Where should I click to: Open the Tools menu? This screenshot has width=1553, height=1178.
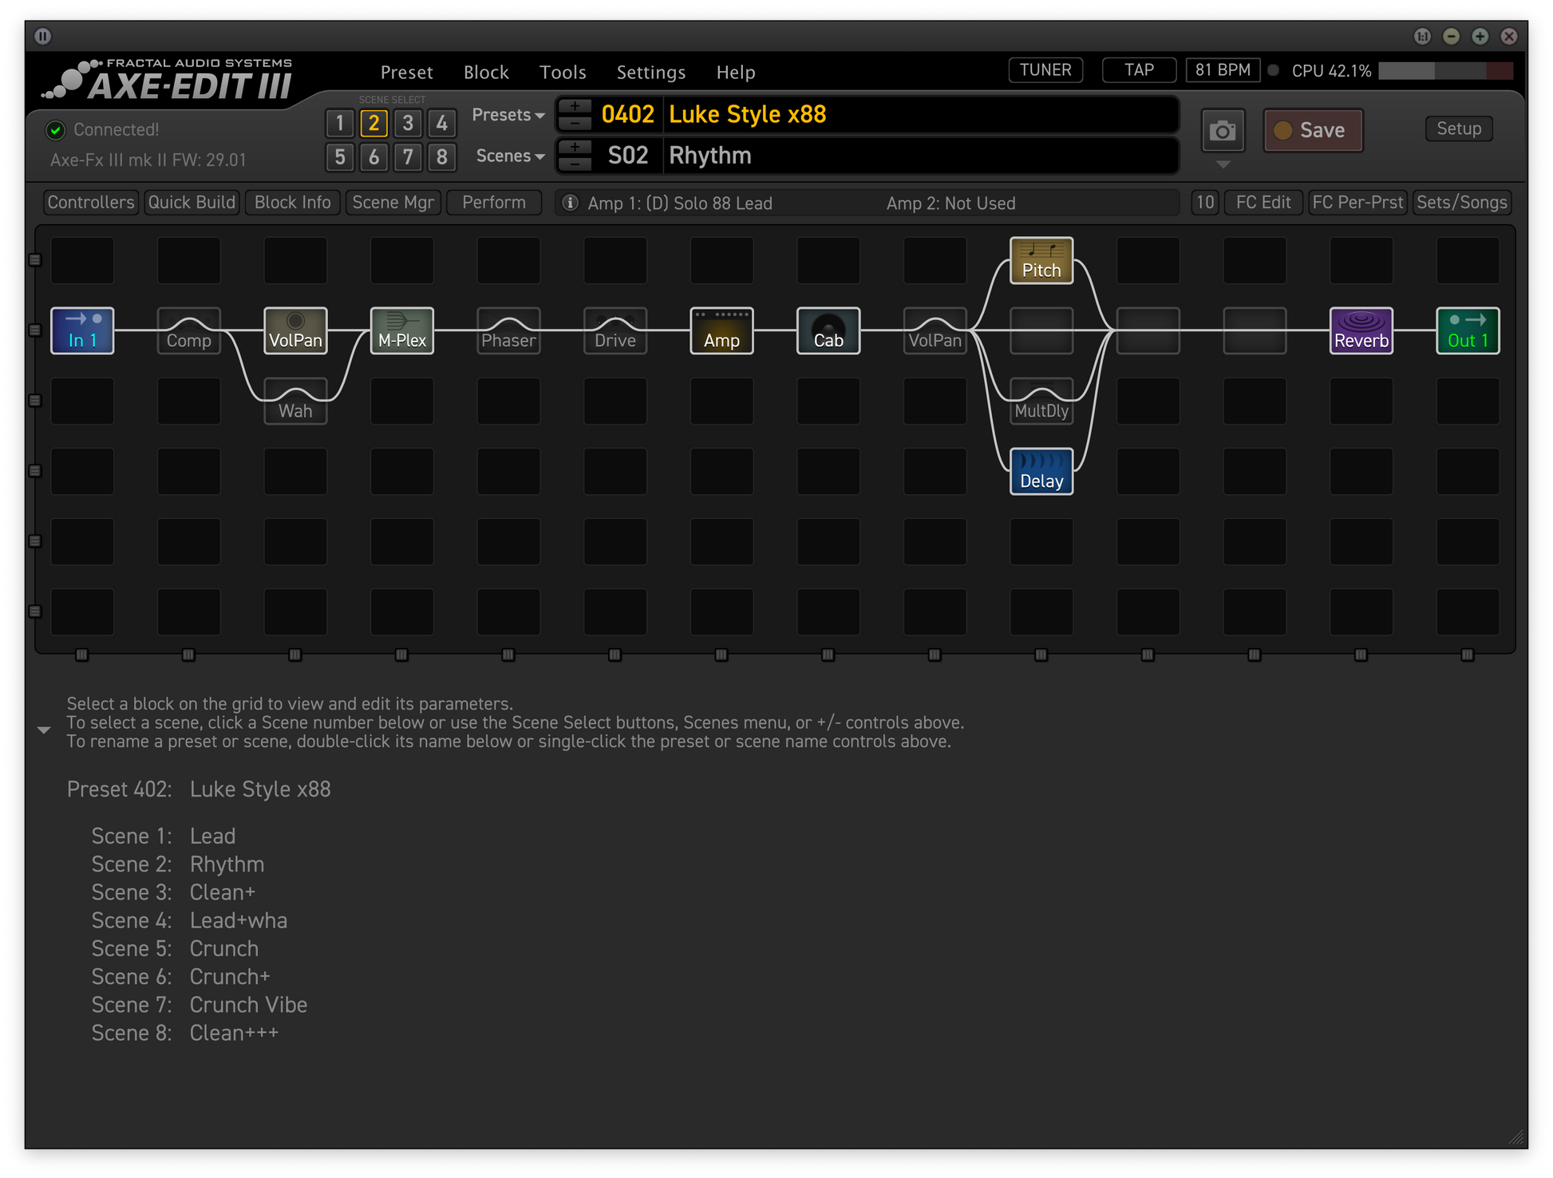click(x=562, y=73)
